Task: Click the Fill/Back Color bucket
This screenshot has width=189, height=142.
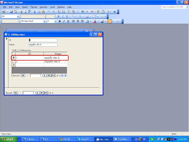Action: pos(87,21)
